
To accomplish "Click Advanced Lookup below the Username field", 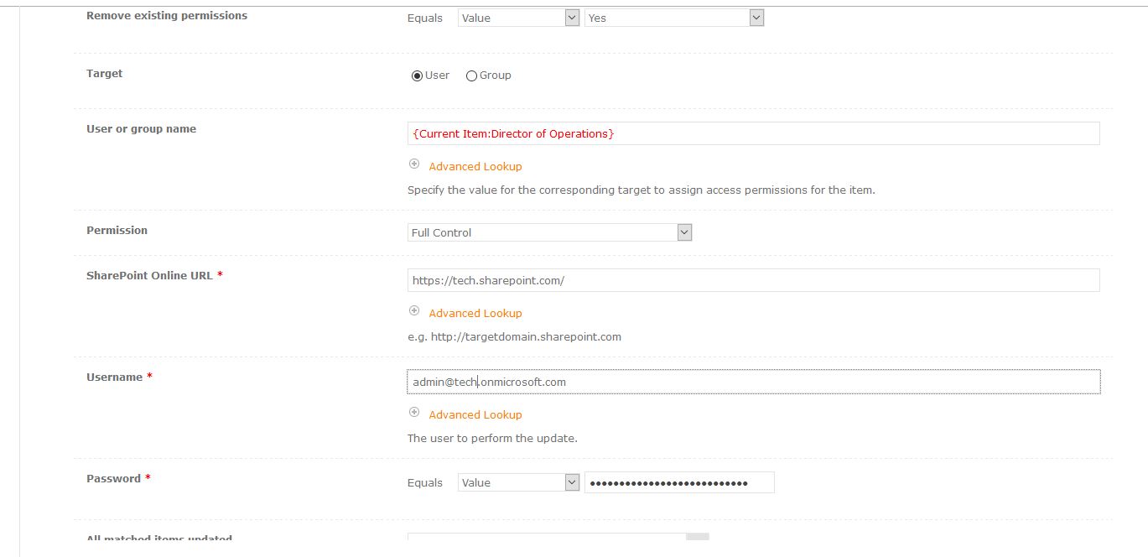I will coord(475,414).
